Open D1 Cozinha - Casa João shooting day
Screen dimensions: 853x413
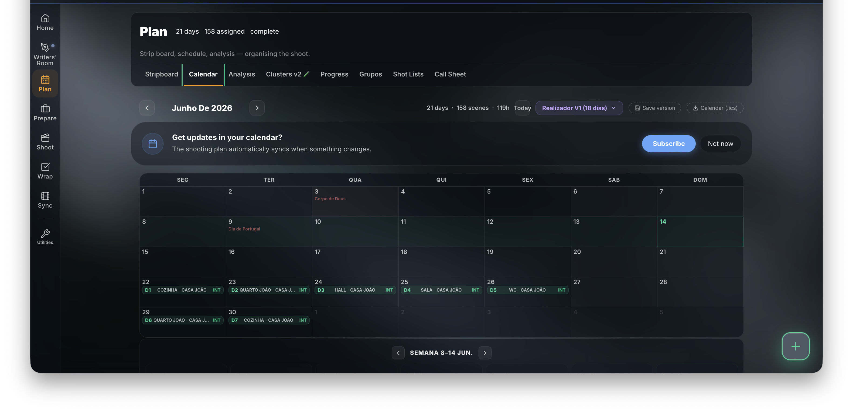(x=183, y=290)
